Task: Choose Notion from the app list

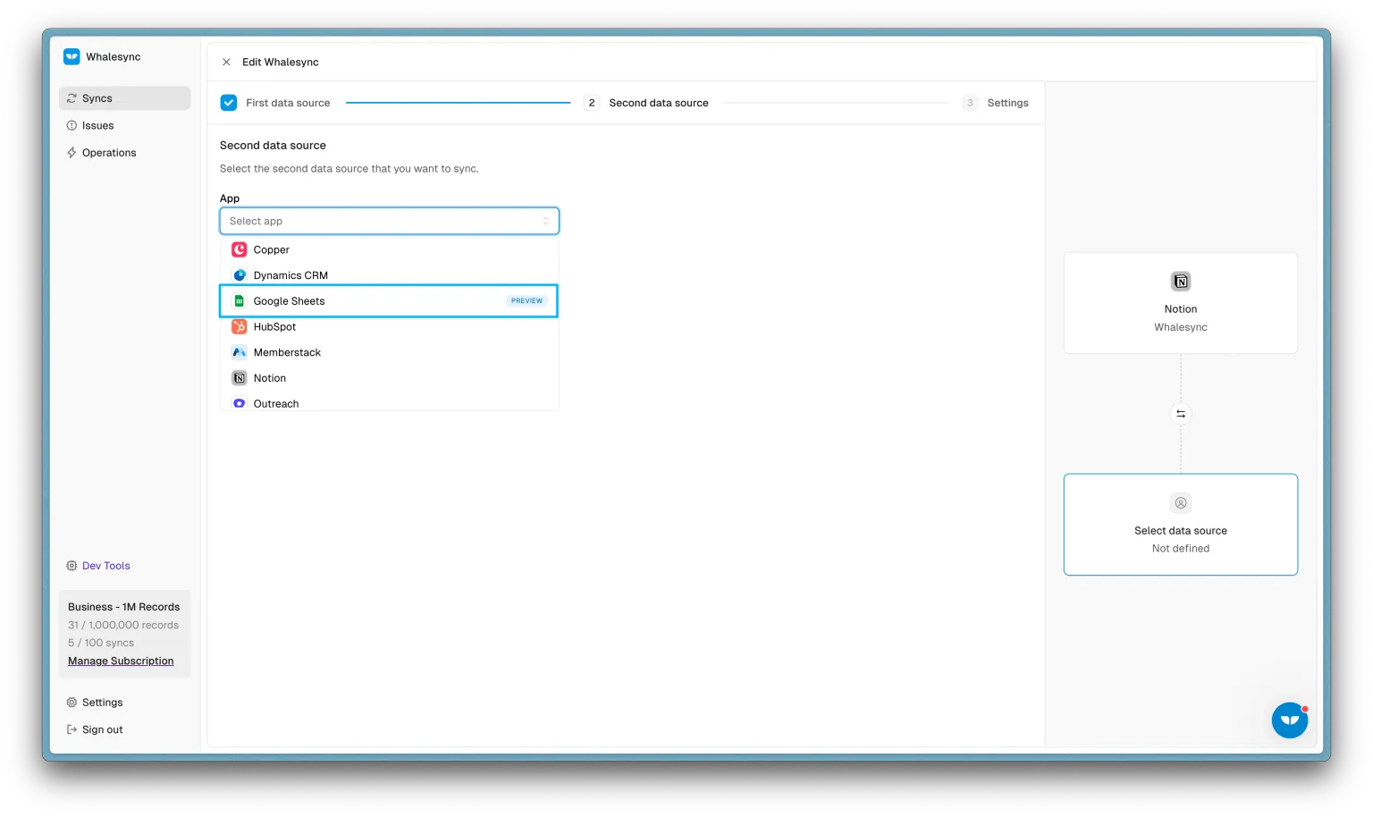Action: 389,378
